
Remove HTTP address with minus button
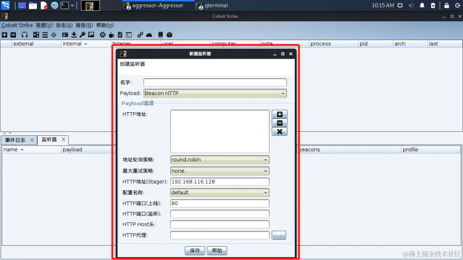pos(280,123)
